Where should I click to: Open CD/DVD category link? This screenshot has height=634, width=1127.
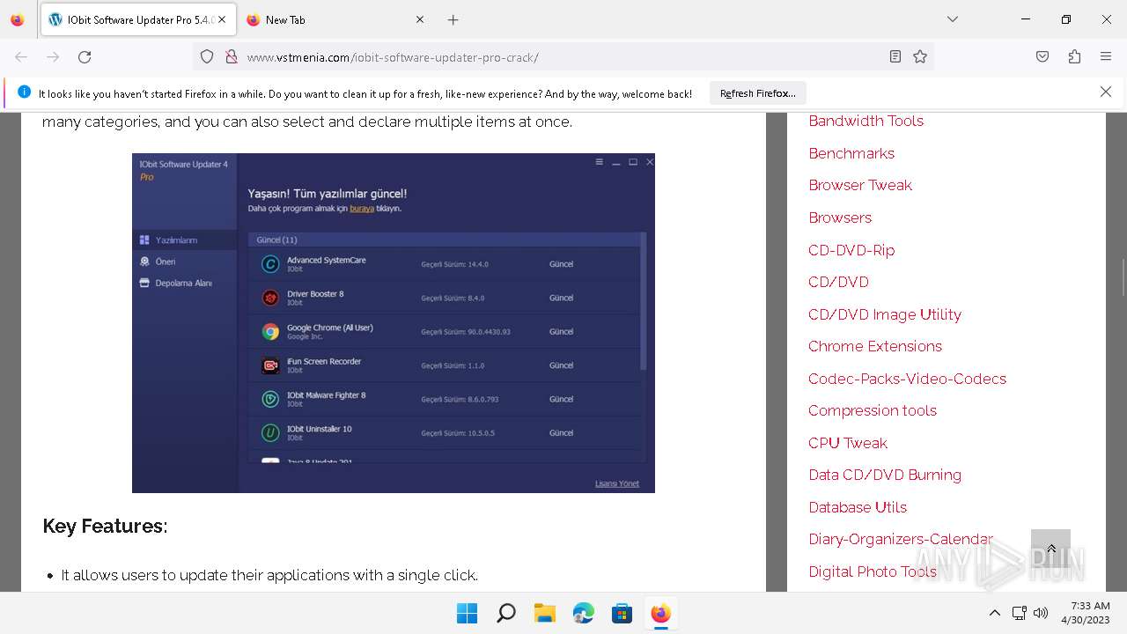[838, 282]
